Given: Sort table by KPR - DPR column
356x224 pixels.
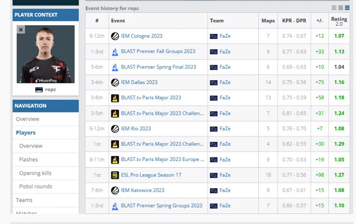Looking at the screenshot, I should point(294,21).
